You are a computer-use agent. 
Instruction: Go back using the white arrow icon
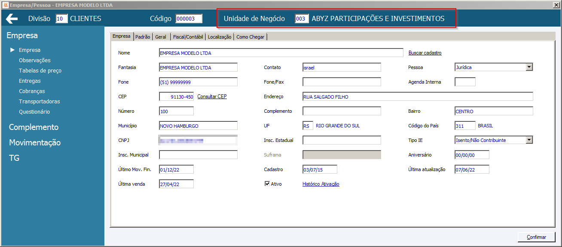[12, 18]
